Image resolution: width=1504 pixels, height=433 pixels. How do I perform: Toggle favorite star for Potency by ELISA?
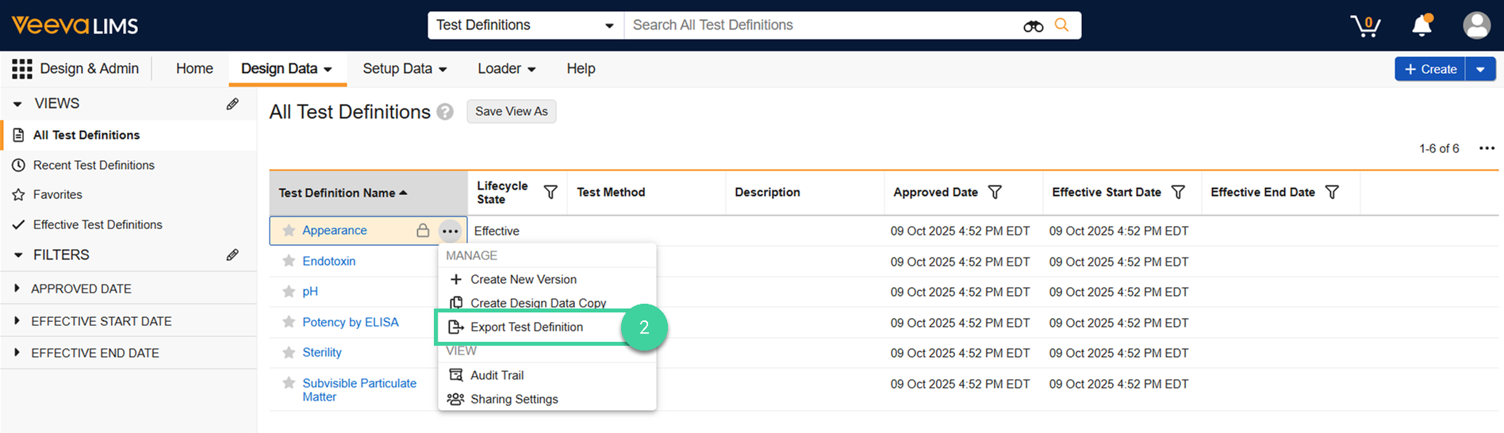pyautogui.click(x=289, y=322)
